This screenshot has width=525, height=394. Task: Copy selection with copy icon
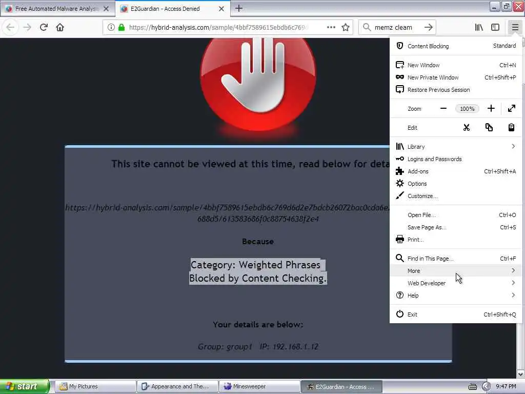[x=489, y=127]
